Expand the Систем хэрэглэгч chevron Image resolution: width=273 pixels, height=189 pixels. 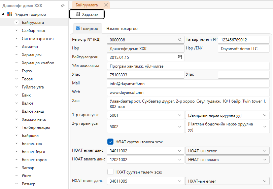[16, 38]
